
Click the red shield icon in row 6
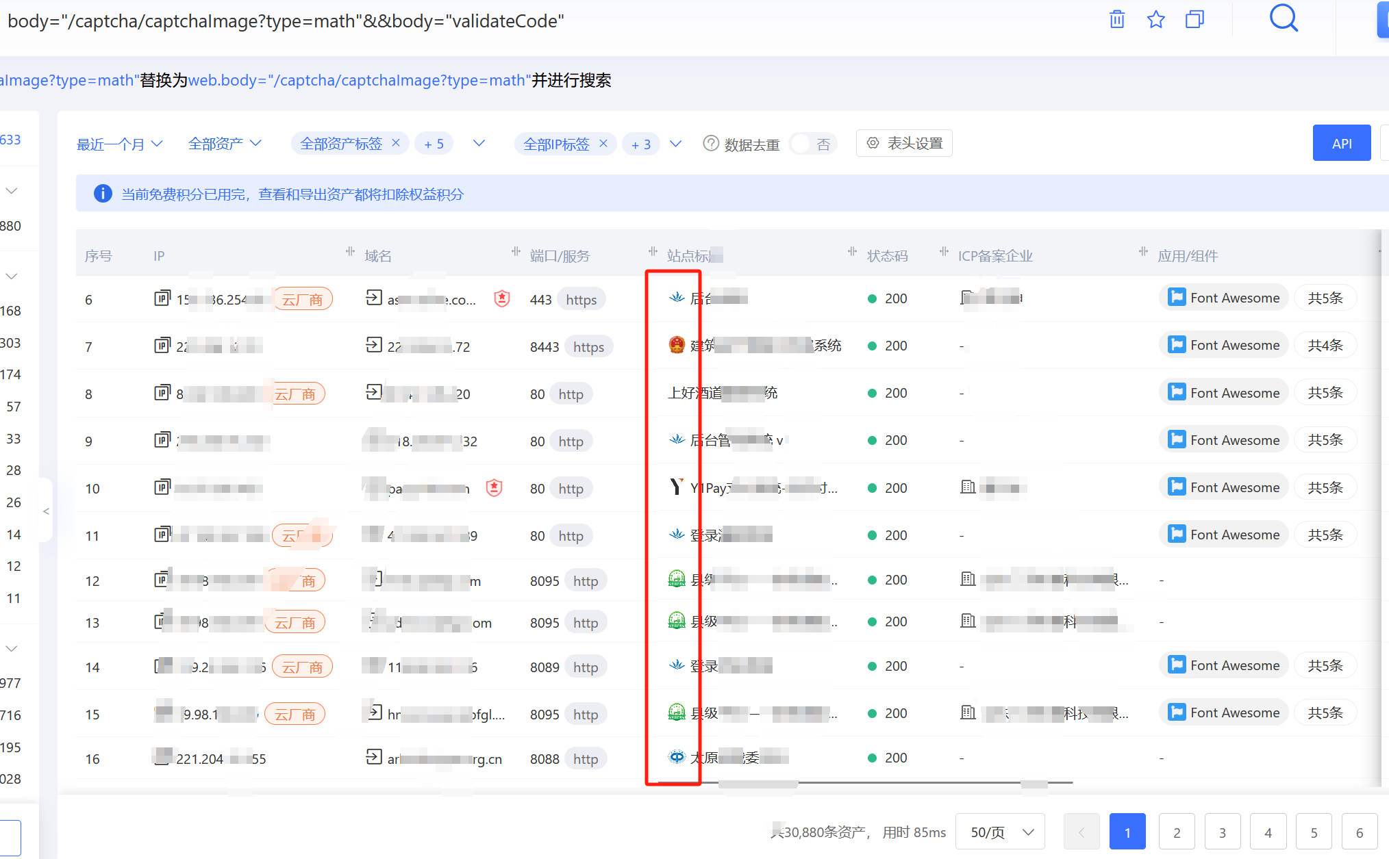pyautogui.click(x=502, y=299)
